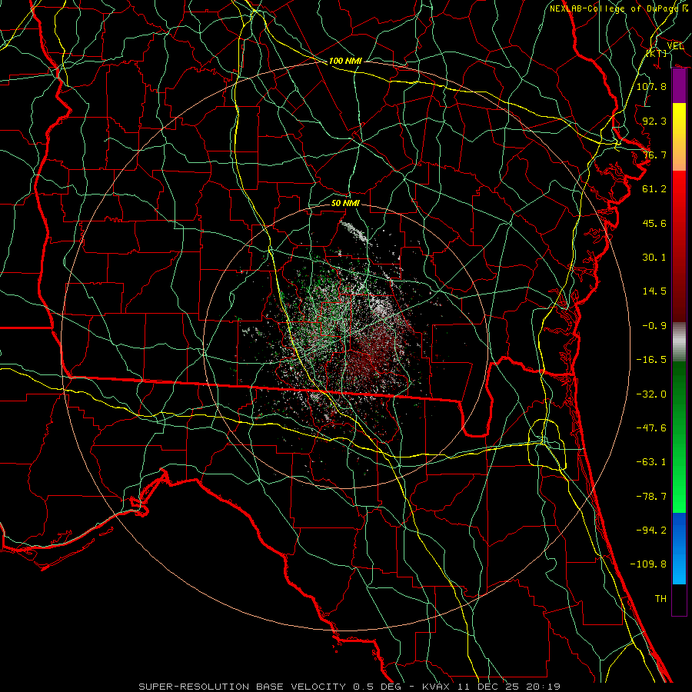Select the gray near-zero segment of the color bar
The height and width of the screenshot is (692, 692).
(x=679, y=342)
